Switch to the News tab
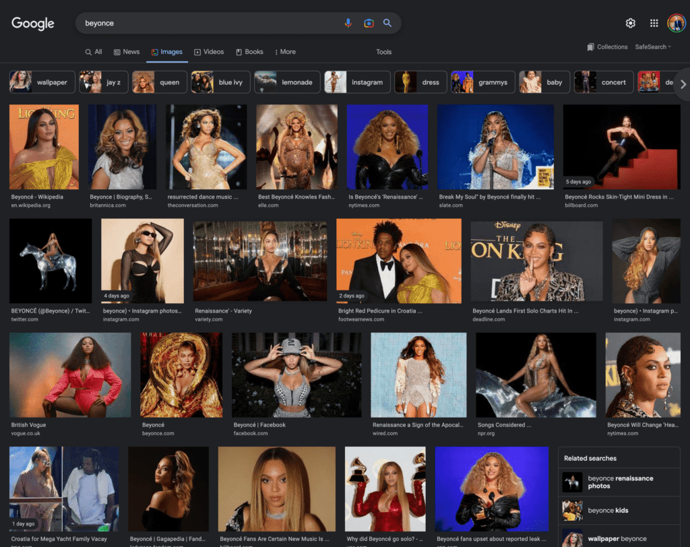Image resolution: width=690 pixels, height=547 pixels. pyautogui.click(x=127, y=52)
